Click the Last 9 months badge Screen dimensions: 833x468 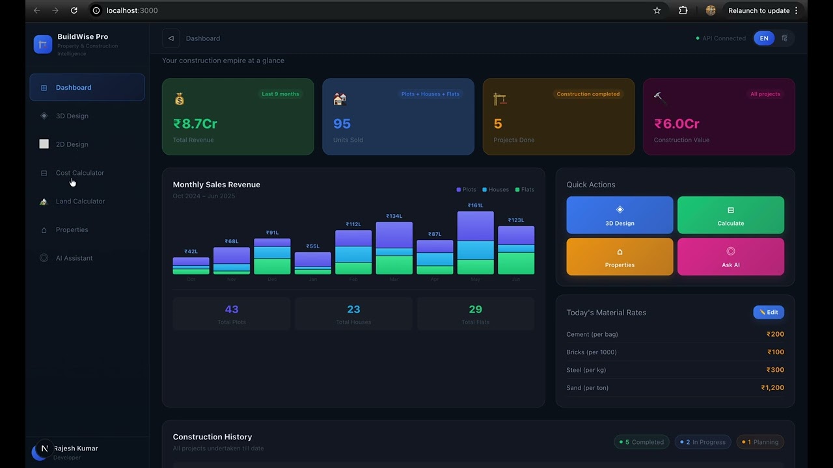[x=280, y=94]
